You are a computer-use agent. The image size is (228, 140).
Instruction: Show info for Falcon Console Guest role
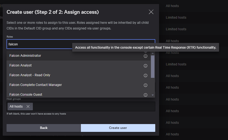tap(145, 95)
